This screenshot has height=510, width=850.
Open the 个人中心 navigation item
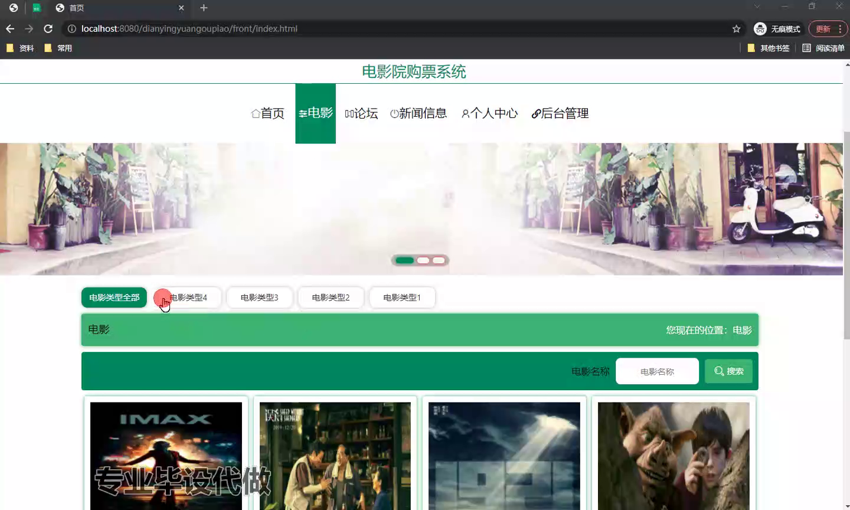489,113
